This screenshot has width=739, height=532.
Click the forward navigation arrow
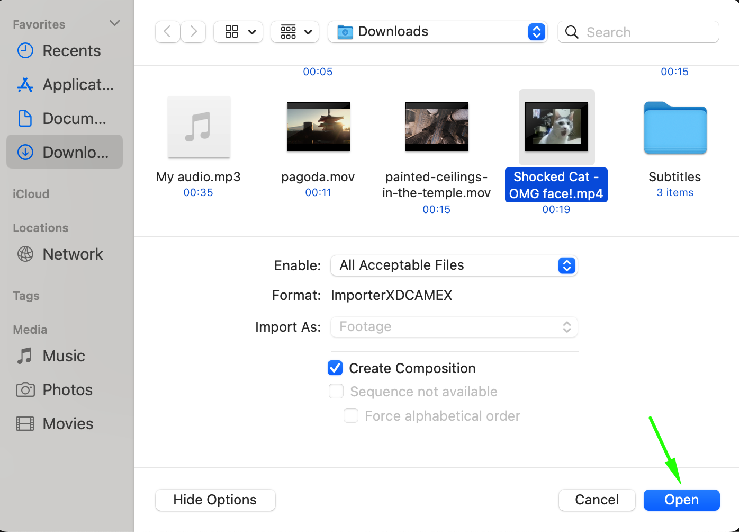pos(194,32)
